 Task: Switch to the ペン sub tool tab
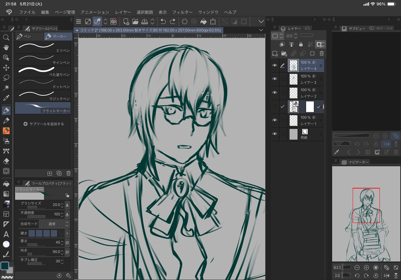click(30, 37)
